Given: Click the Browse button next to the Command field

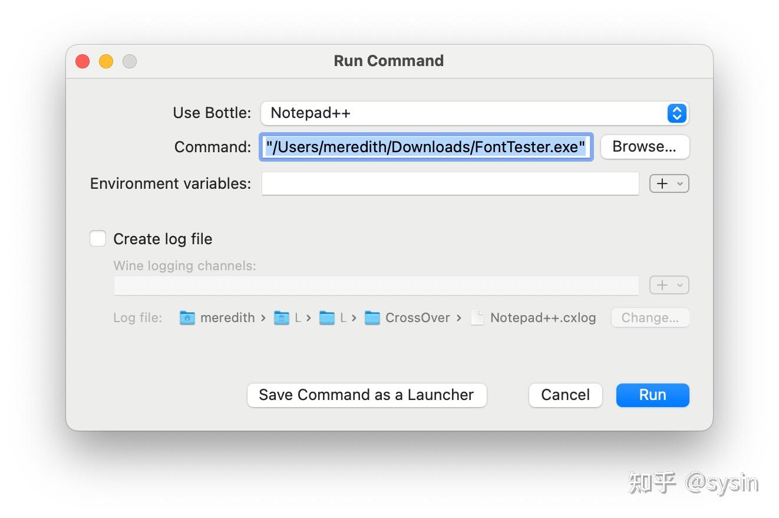Looking at the screenshot, I should point(645,147).
